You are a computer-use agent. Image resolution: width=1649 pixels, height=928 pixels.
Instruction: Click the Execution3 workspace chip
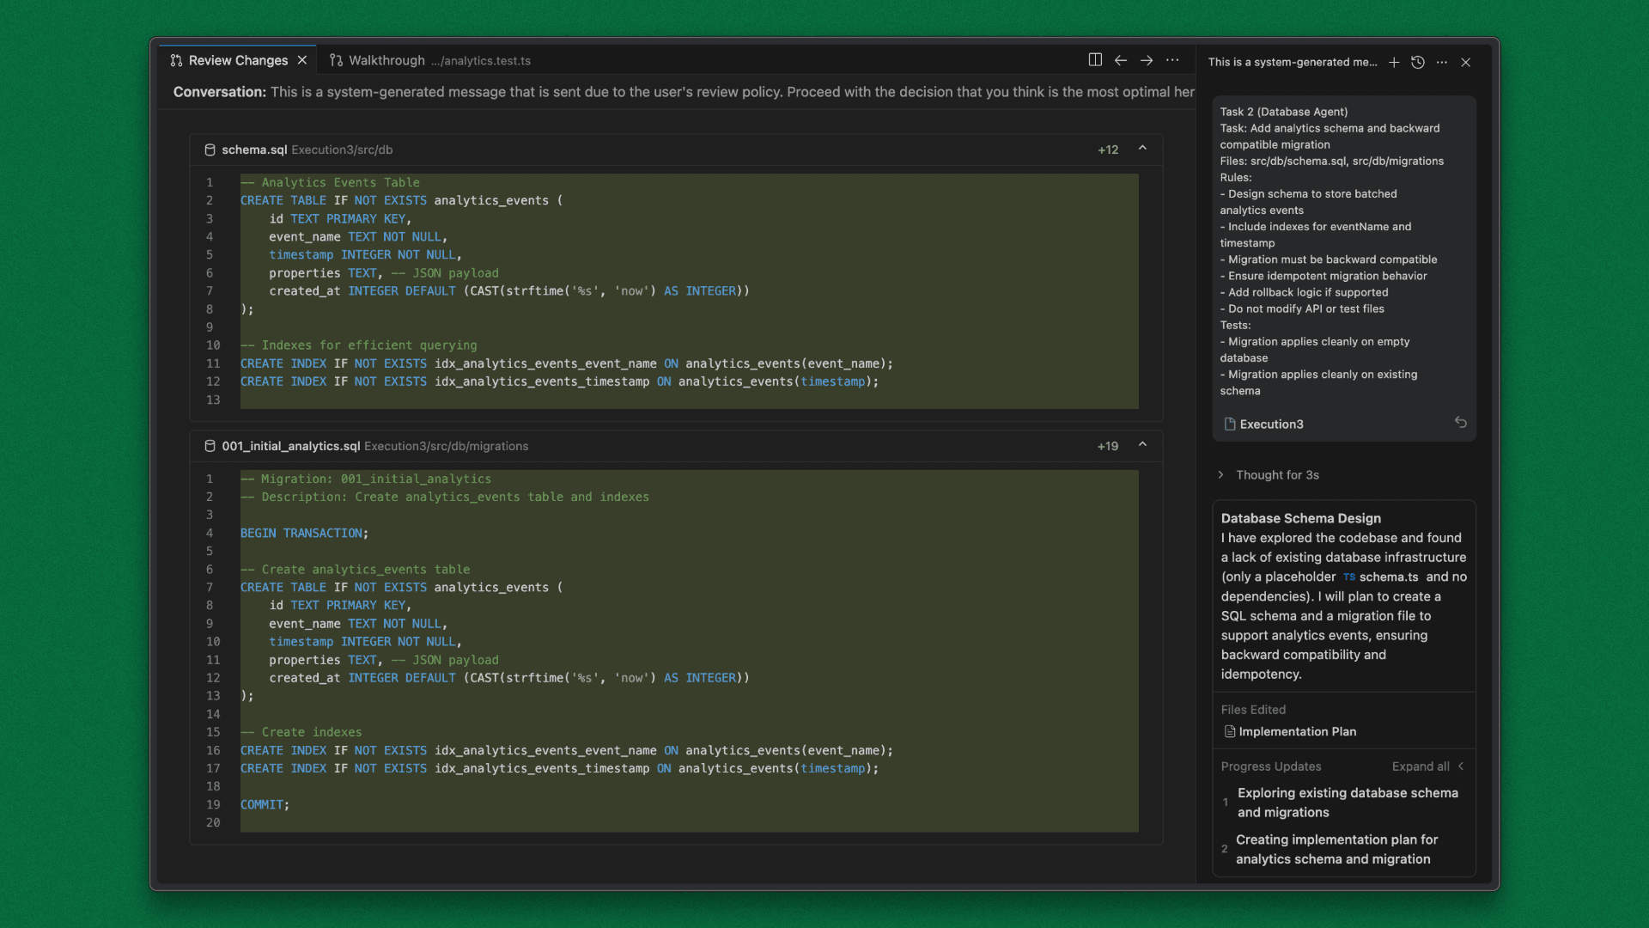pyautogui.click(x=1271, y=424)
